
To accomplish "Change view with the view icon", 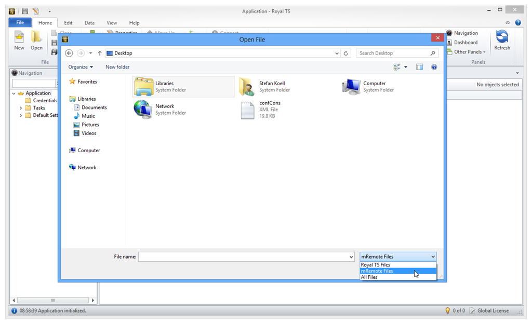I will tap(396, 67).
